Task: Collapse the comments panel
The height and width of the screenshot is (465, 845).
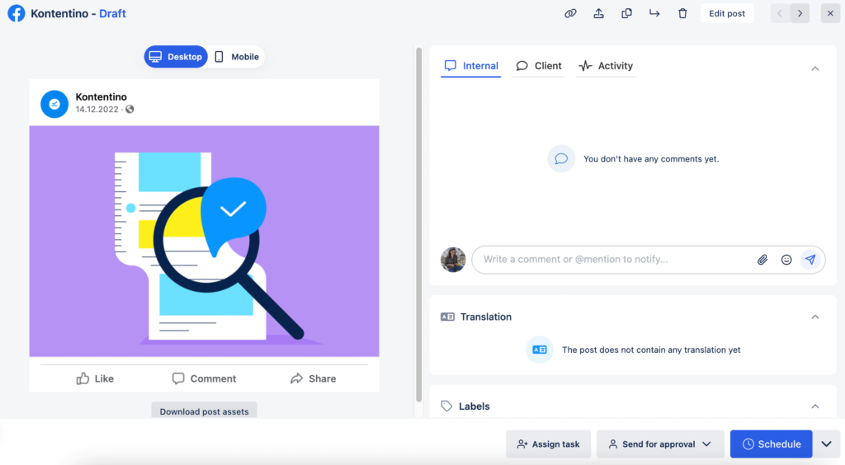Action: (814, 68)
